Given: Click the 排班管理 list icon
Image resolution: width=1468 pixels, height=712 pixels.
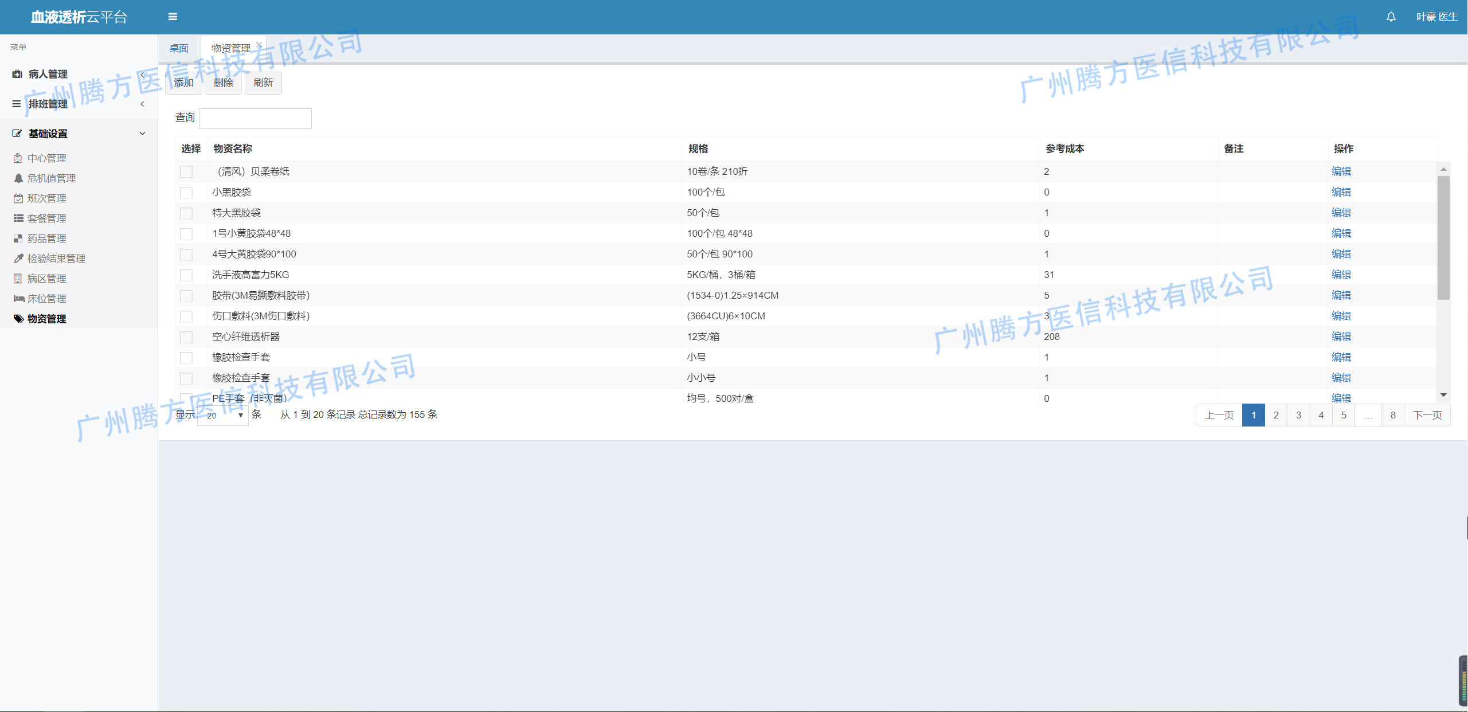Looking at the screenshot, I should click(x=17, y=104).
